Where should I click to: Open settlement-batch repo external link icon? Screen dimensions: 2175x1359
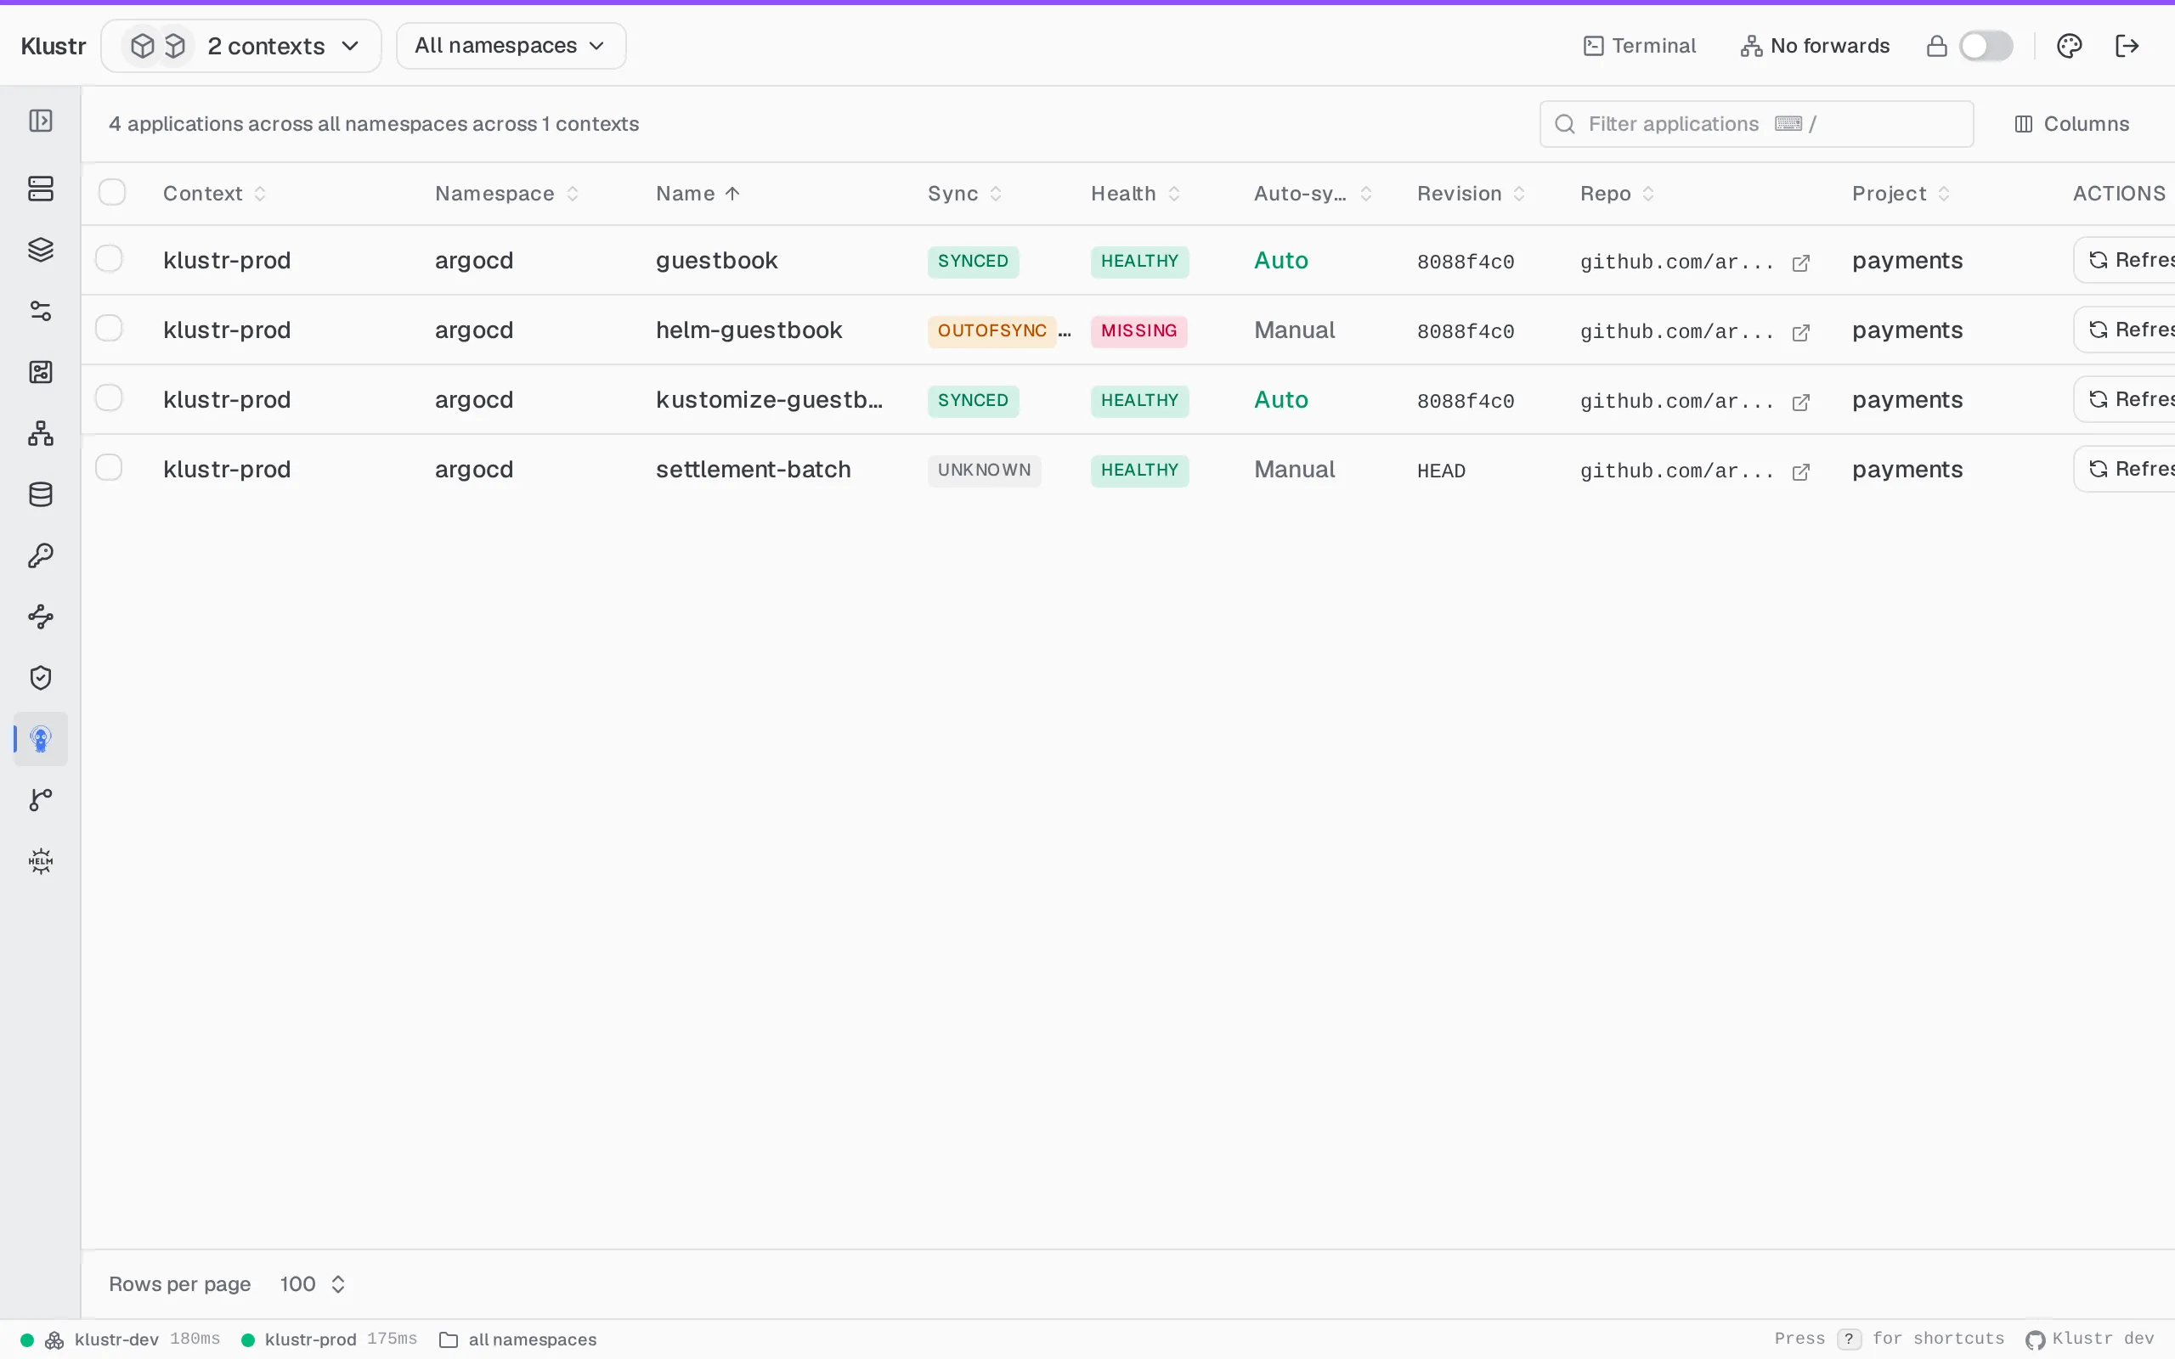pos(1800,472)
